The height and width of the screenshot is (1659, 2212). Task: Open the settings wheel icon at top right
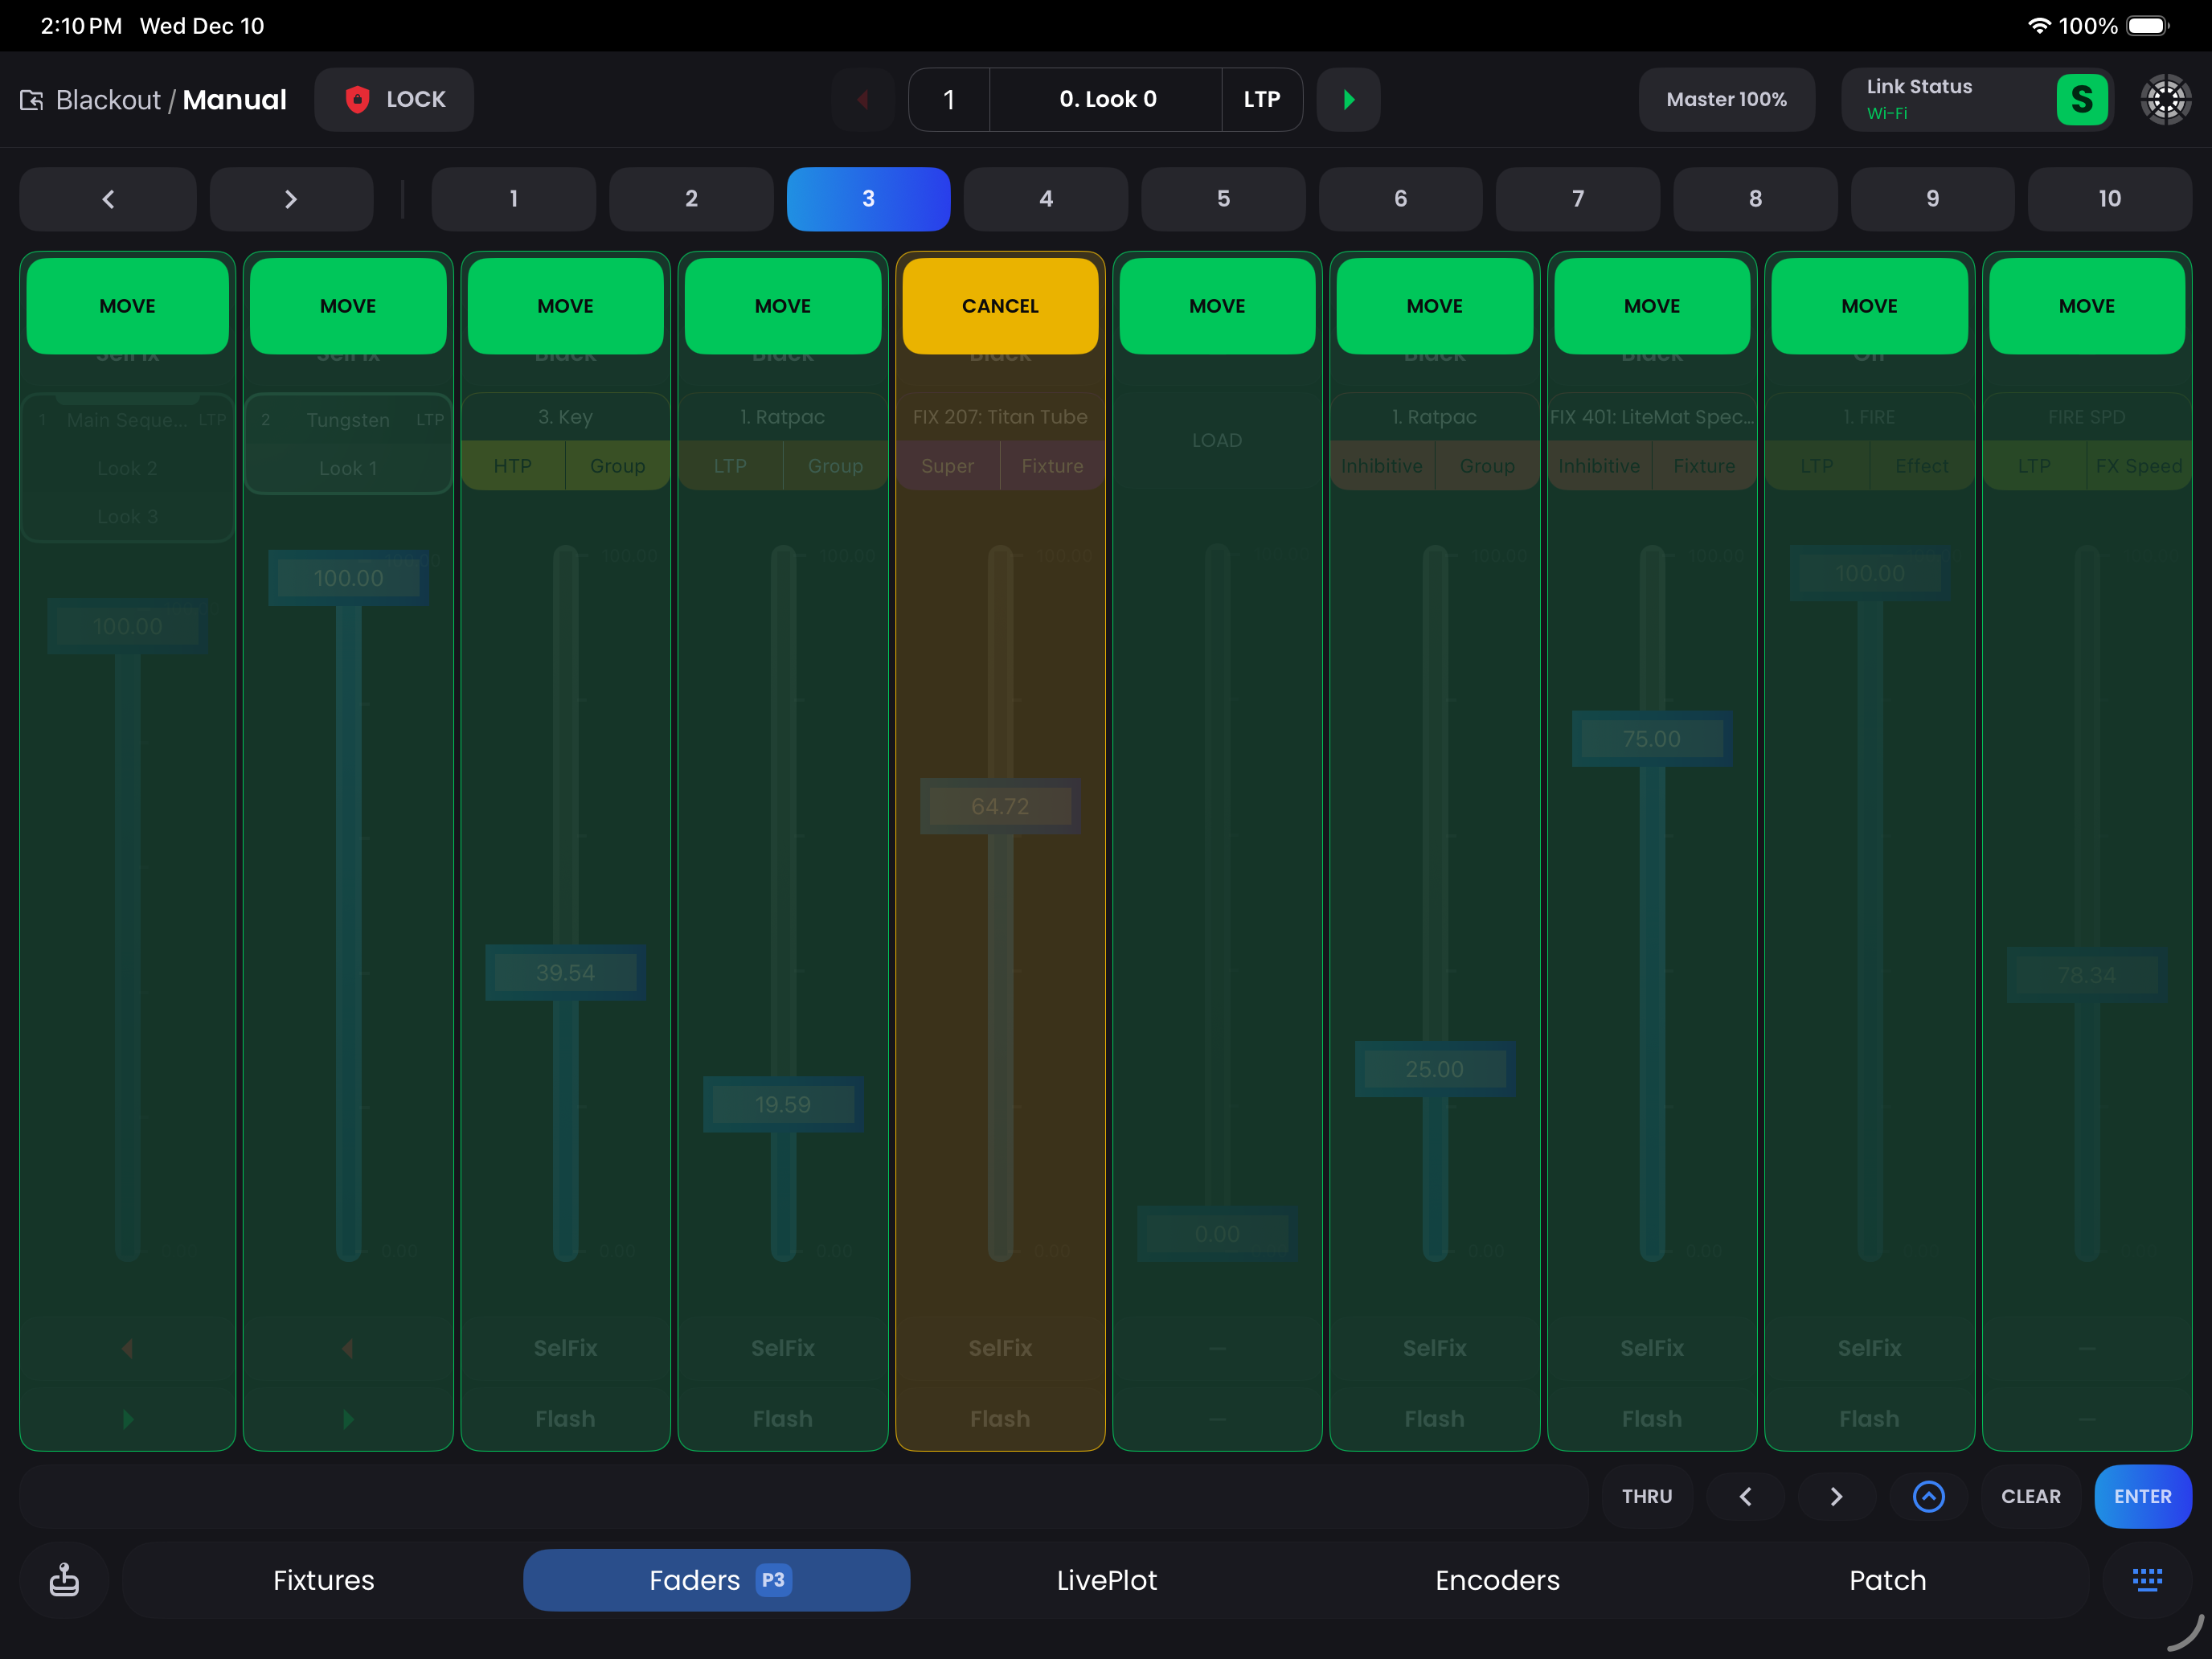tap(2165, 99)
